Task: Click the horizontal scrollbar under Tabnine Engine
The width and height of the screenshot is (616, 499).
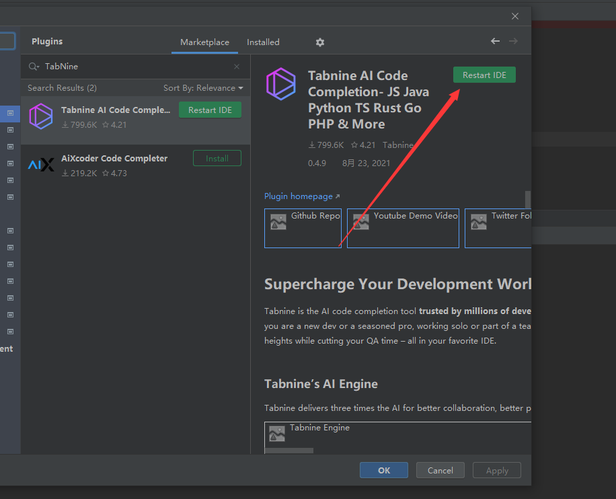Action: [x=289, y=451]
